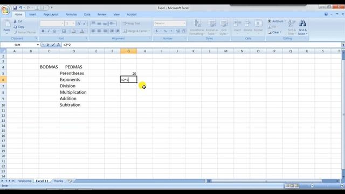This screenshot has height=194, width=345.
Task: Switch to the Data tab
Action: (87, 15)
